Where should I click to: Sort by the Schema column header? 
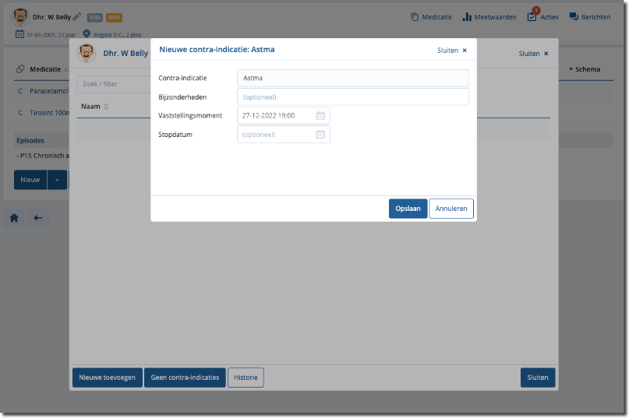point(585,69)
